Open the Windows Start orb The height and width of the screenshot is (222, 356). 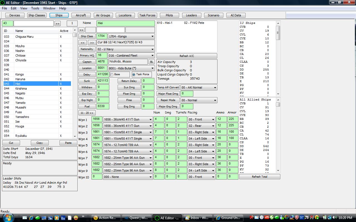(8, 217)
